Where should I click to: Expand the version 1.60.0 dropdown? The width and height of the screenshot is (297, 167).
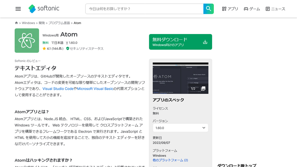point(180,128)
